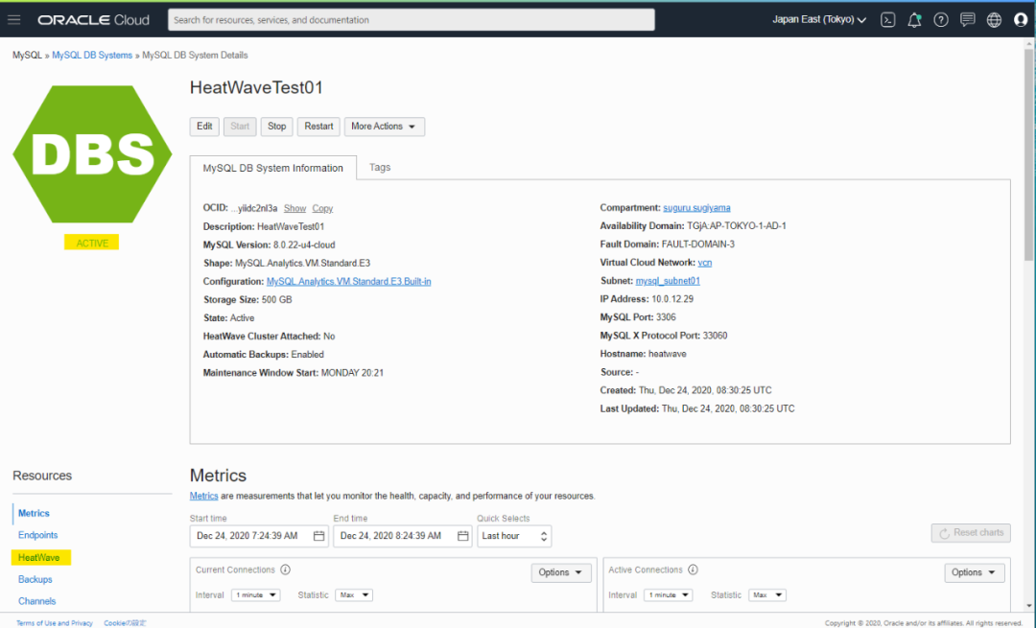This screenshot has height=628, width=1036.
Task: Click the ACTIVE status label
Action: (92, 243)
